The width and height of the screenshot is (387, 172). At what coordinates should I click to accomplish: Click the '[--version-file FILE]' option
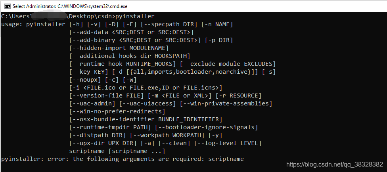[107, 96]
